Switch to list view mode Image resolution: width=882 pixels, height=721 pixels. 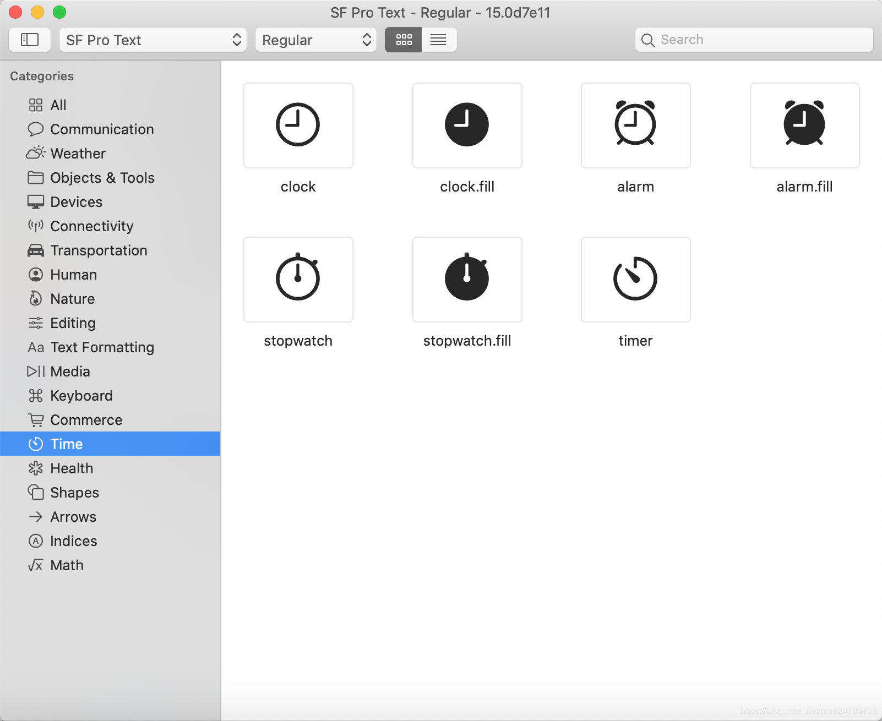[x=439, y=39]
